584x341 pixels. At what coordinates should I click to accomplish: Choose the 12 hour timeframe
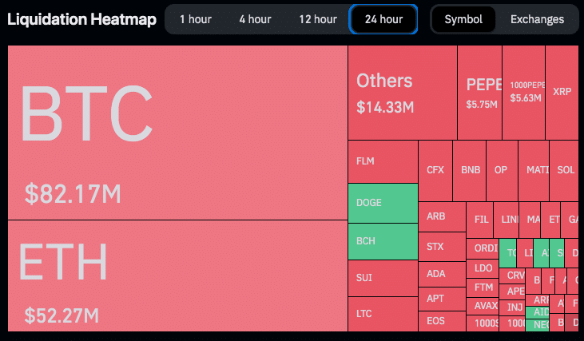pyautogui.click(x=318, y=19)
